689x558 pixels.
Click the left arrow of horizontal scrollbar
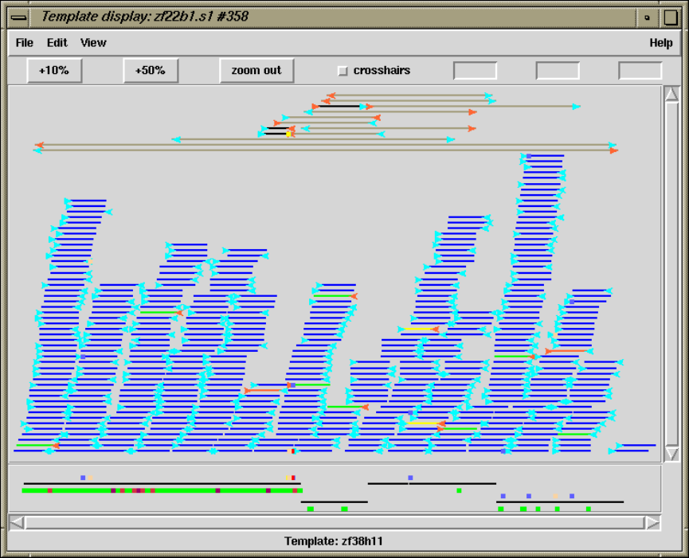tap(17, 522)
